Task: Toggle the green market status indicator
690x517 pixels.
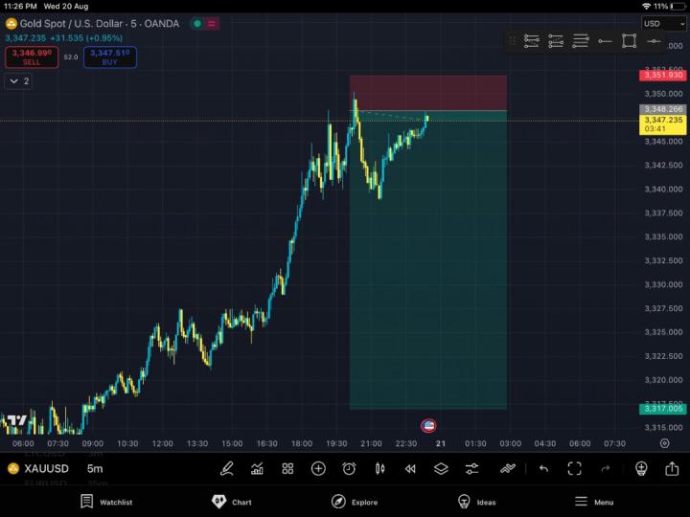Action: (196, 24)
